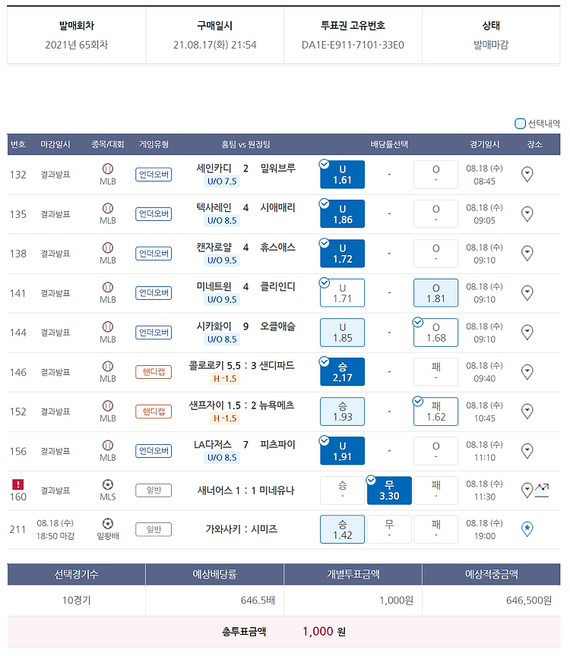Select U 1.91 odds for LA다저스 game

(342, 451)
